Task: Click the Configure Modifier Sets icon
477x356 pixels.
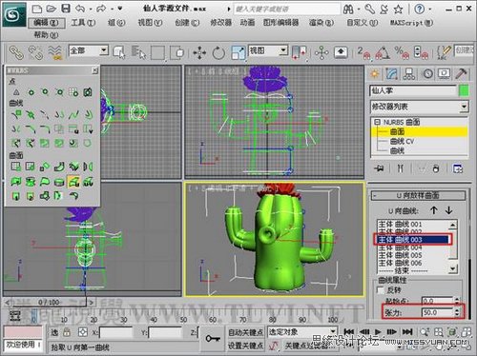Action: [458, 168]
